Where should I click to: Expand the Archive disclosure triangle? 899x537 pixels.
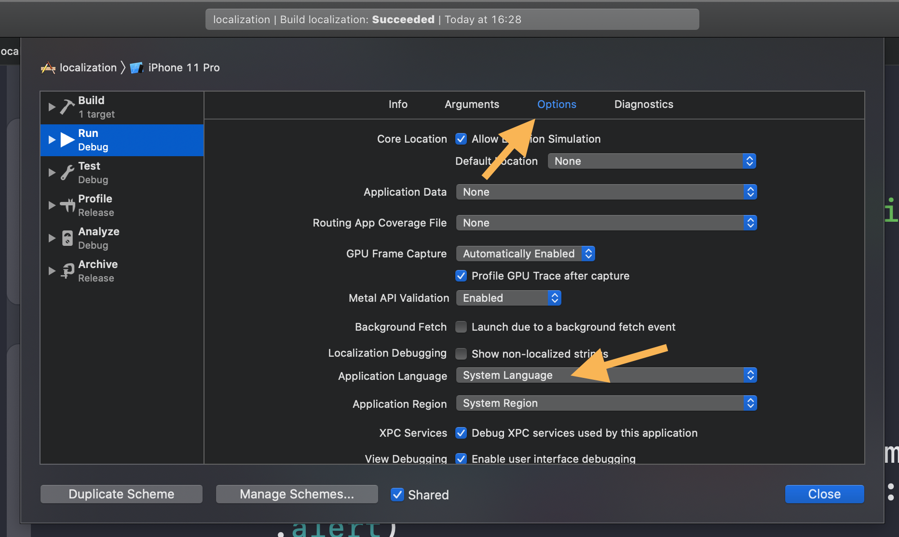click(x=52, y=271)
